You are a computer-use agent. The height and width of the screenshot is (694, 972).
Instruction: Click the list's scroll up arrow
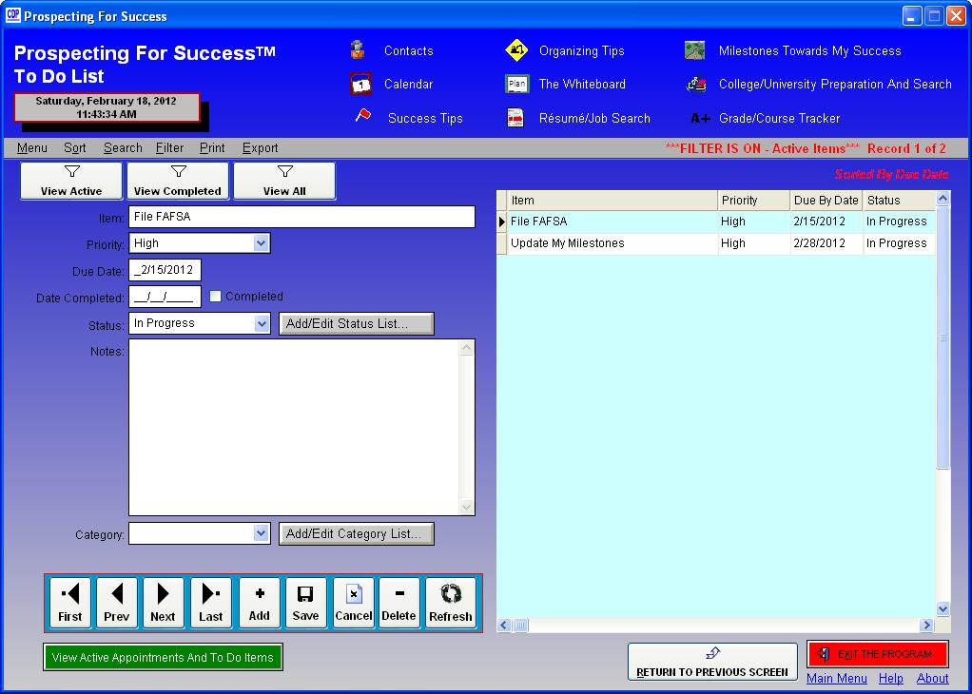pos(943,199)
